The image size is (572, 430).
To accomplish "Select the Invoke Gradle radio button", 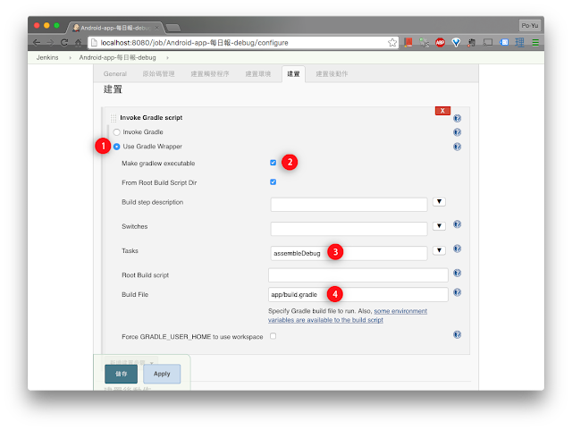I will [116, 132].
